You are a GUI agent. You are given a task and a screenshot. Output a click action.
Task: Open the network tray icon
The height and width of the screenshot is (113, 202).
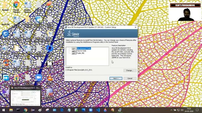178,110
